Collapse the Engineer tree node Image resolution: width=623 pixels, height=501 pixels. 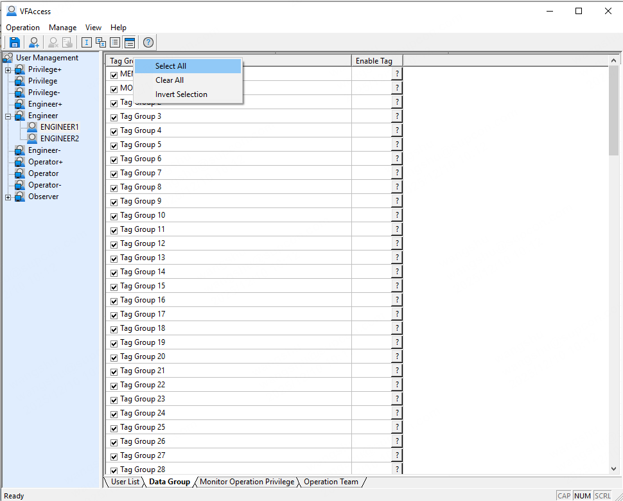8,116
